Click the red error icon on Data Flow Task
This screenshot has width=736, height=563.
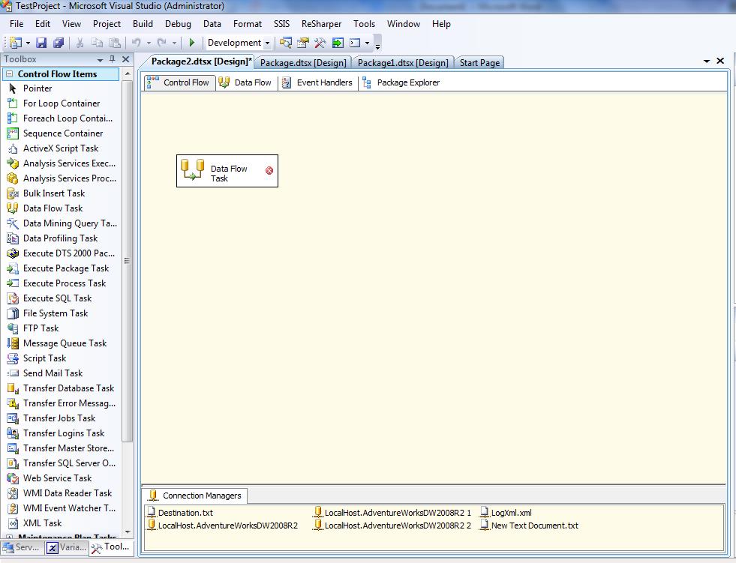coord(269,171)
